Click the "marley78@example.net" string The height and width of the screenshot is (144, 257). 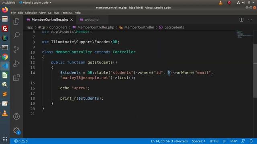click(85, 78)
